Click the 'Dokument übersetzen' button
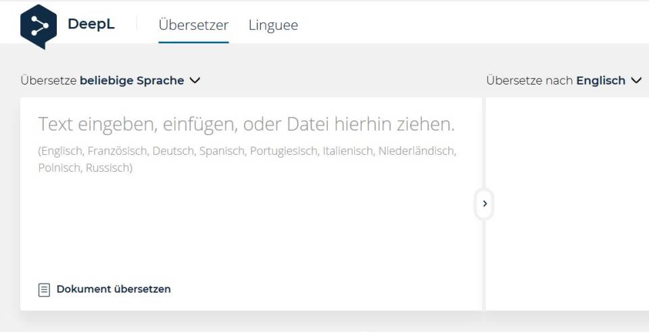Image resolution: width=649 pixels, height=332 pixels. (x=104, y=289)
